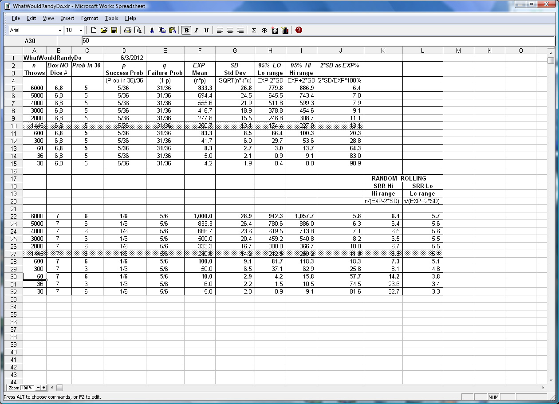Open the Tools menu
Screen dimensions: 559x404
111,18
